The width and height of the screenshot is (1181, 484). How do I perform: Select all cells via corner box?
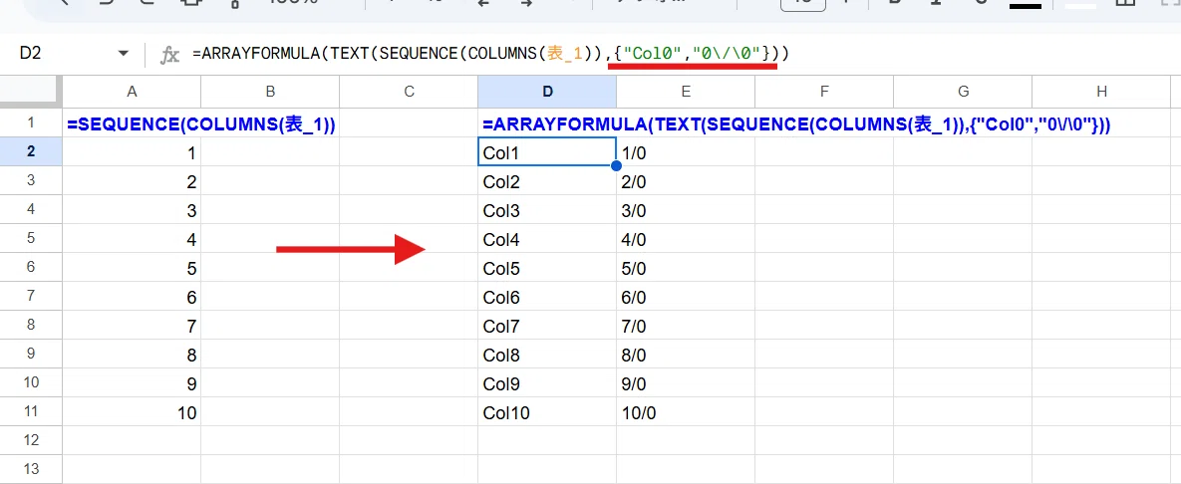(31, 91)
